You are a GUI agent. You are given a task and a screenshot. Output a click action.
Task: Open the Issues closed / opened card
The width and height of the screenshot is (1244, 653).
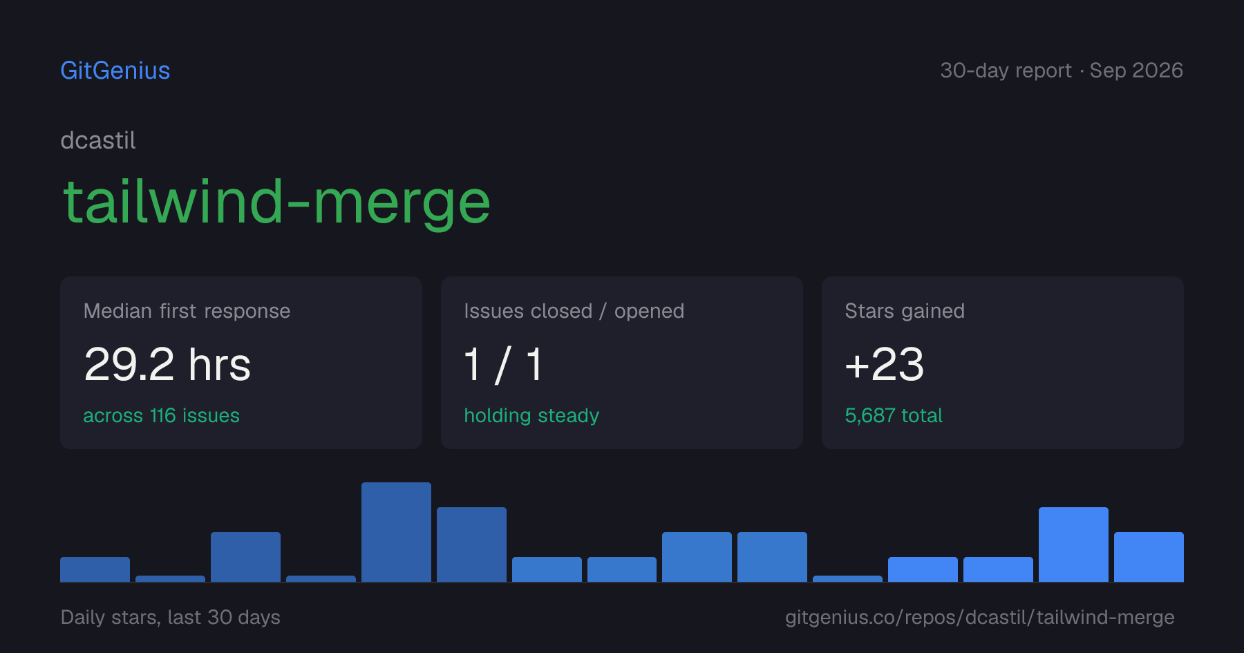tap(622, 363)
